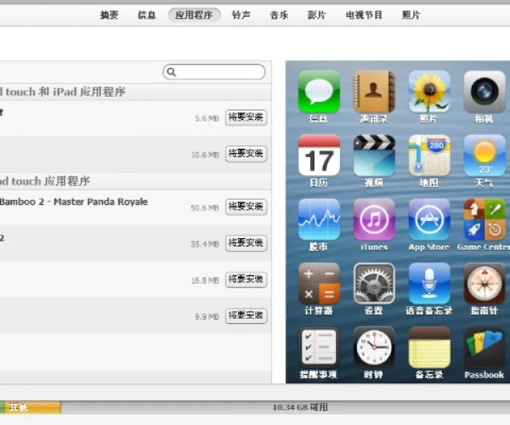The image size is (510, 425).
Task: Select the Maps app icon
Action: (429, 156)
